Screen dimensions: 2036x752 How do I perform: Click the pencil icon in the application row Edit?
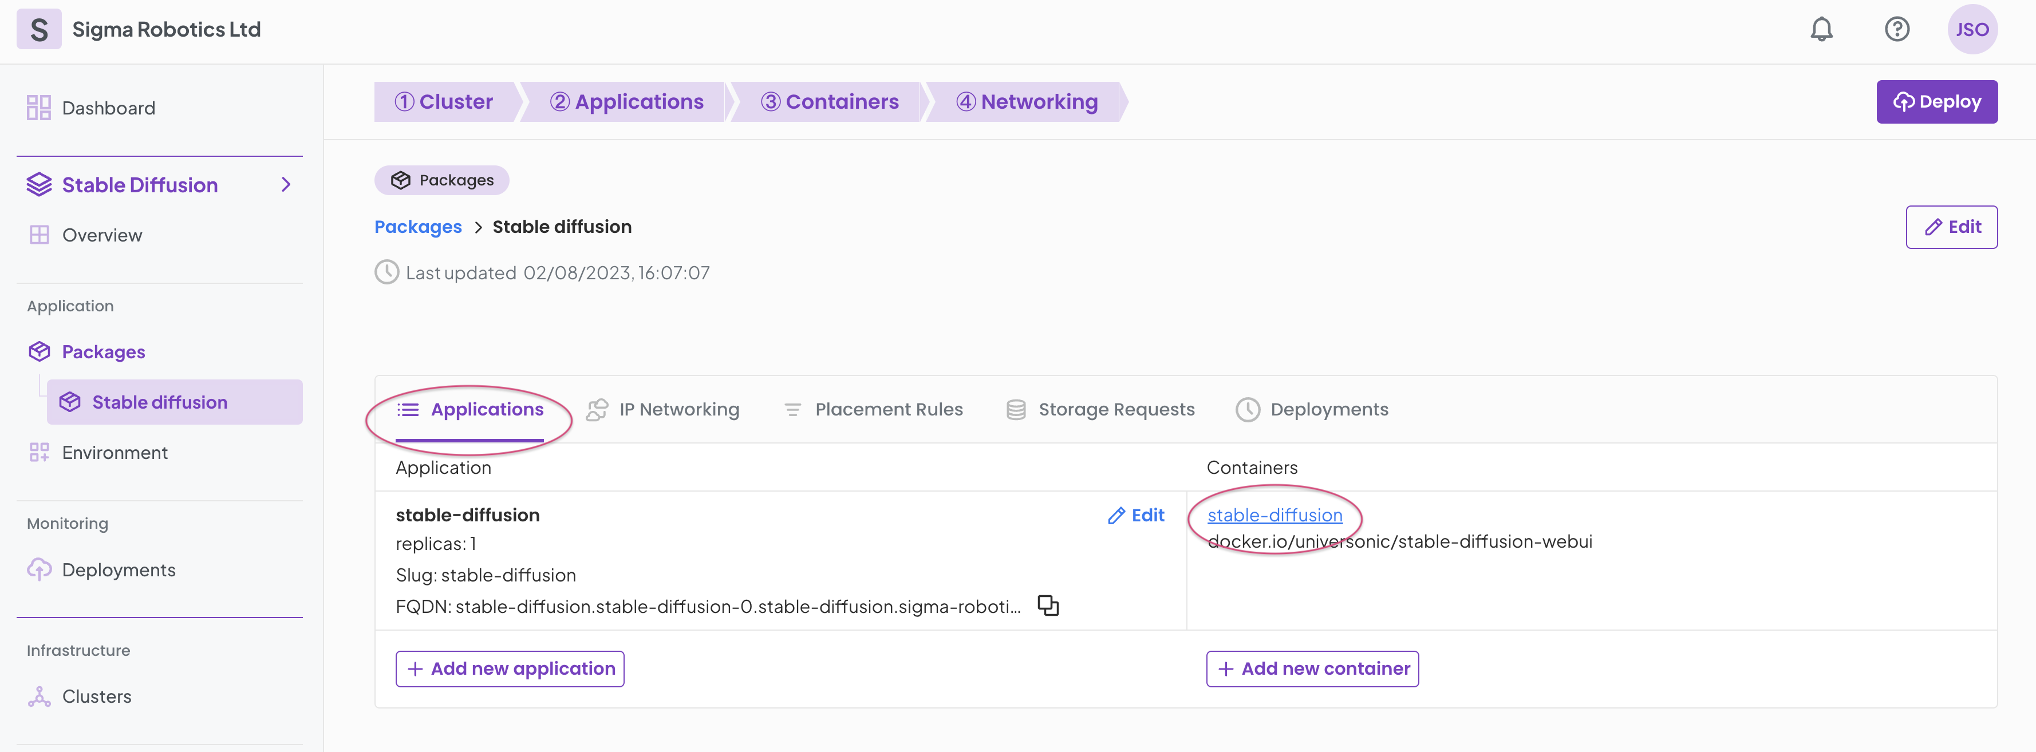click(1117, 516)
